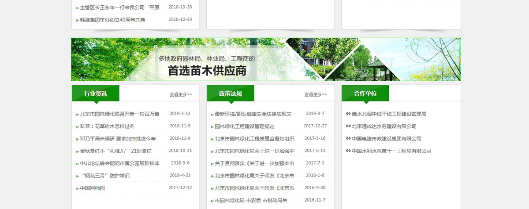Click 查看更多>> in the 政策法规 panel
Image resolution: width=529 pixels, height=209 pixels.
[x=316, y=94]
